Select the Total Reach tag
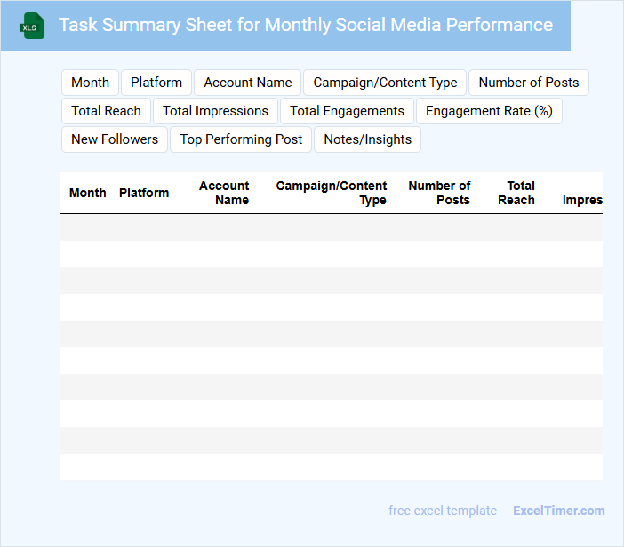 [x=106, y=111]
